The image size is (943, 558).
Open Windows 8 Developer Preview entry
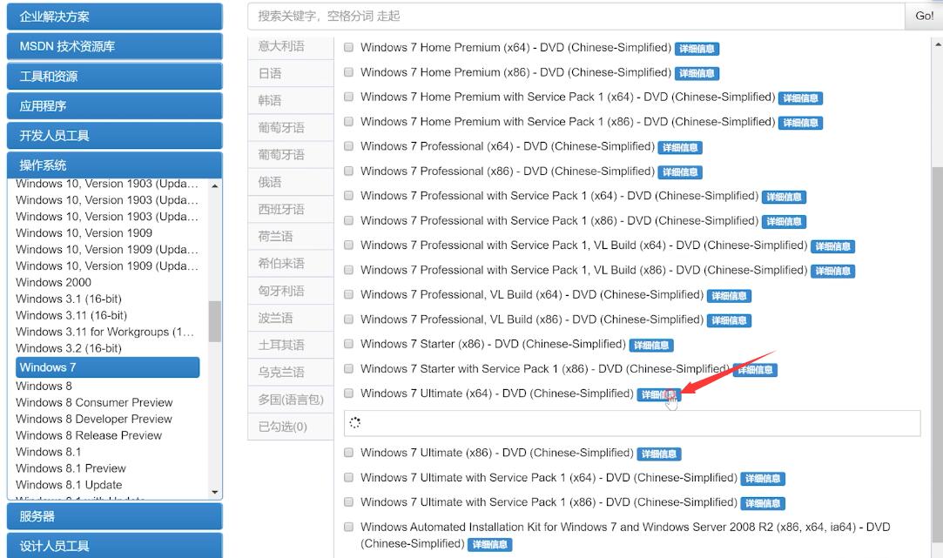94,419
